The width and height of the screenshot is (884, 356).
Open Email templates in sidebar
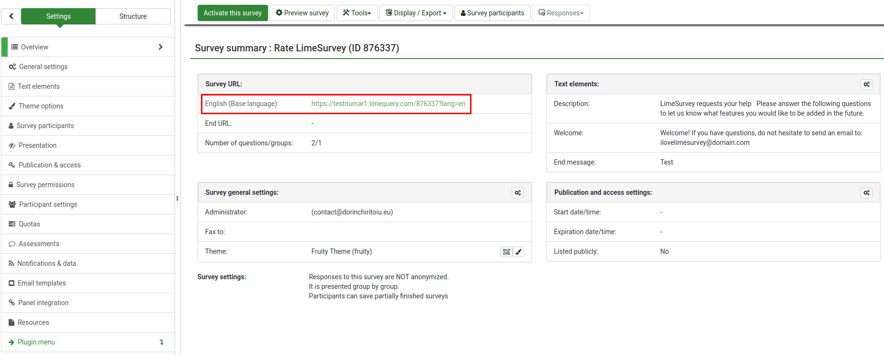42,283
